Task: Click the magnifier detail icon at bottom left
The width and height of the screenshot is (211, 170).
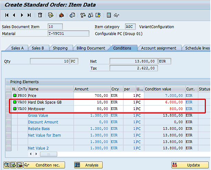Action: 7,165
